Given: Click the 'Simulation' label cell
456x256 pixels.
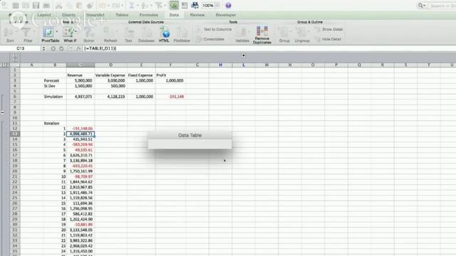Looking at the screenshot, I should click(55, 97).
